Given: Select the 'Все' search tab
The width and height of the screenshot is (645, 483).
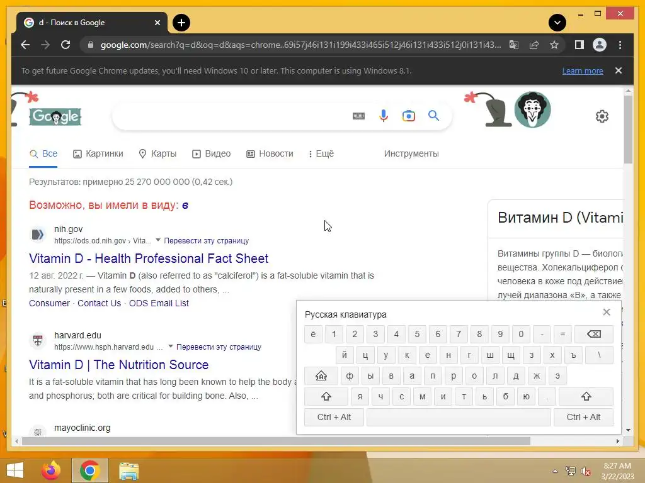Looking at the screenshot, I should [x=43, y=153].
